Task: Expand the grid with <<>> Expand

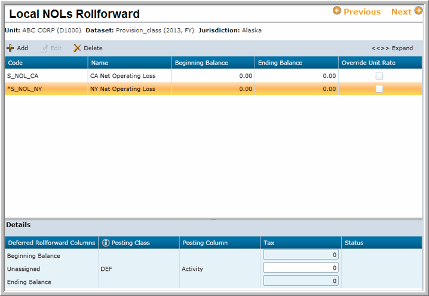Action: pyautogui.click(x=392, y=48)
